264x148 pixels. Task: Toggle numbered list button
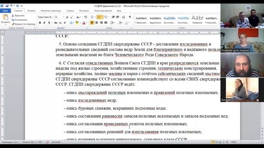tap(99, 17)
